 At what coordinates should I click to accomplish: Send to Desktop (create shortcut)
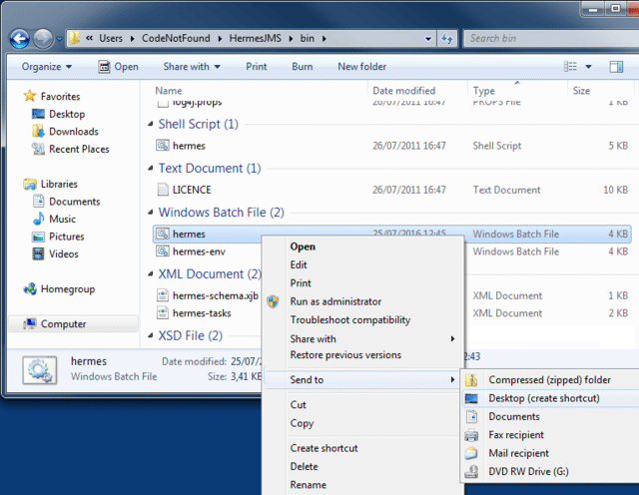[x=544, y=398]
